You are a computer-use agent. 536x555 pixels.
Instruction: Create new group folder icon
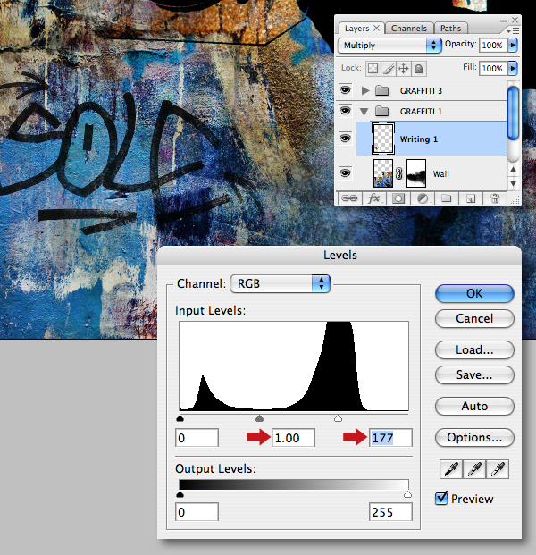(x=446, y=198)
